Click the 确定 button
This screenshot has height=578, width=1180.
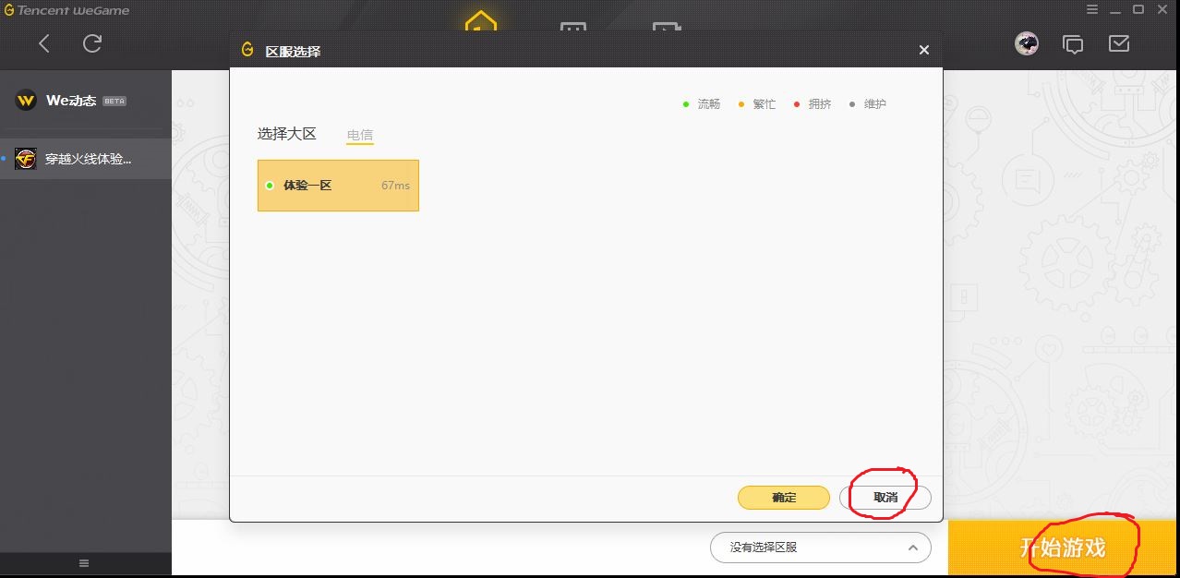coord(784,498)
